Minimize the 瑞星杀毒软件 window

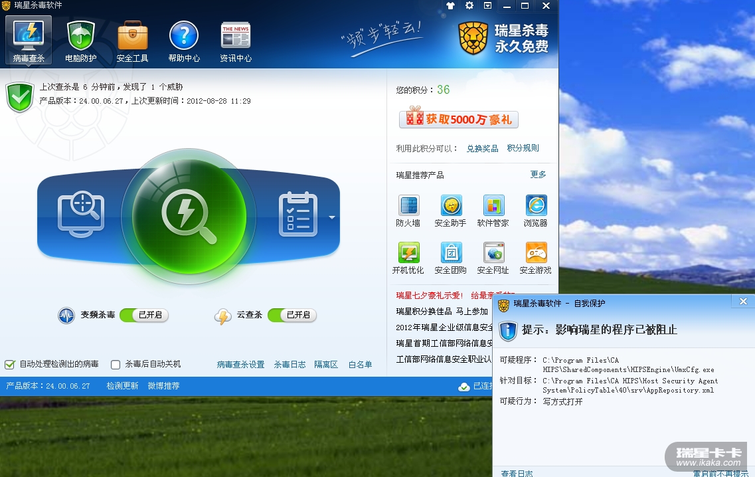point(507,6)
